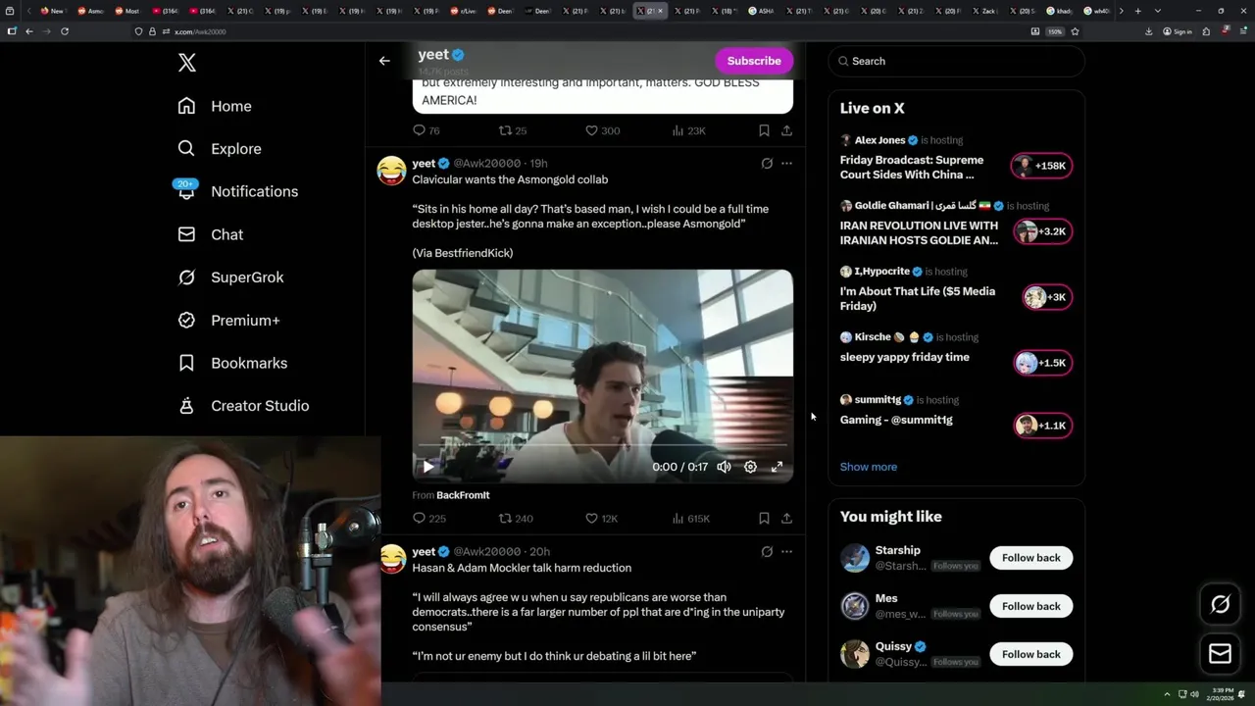Sign in to the browser
The height and width of the screenshot is (706, 1255).
(1178, 31)
